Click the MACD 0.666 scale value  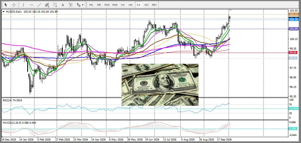pyautogui.click(x=293, y=122)
